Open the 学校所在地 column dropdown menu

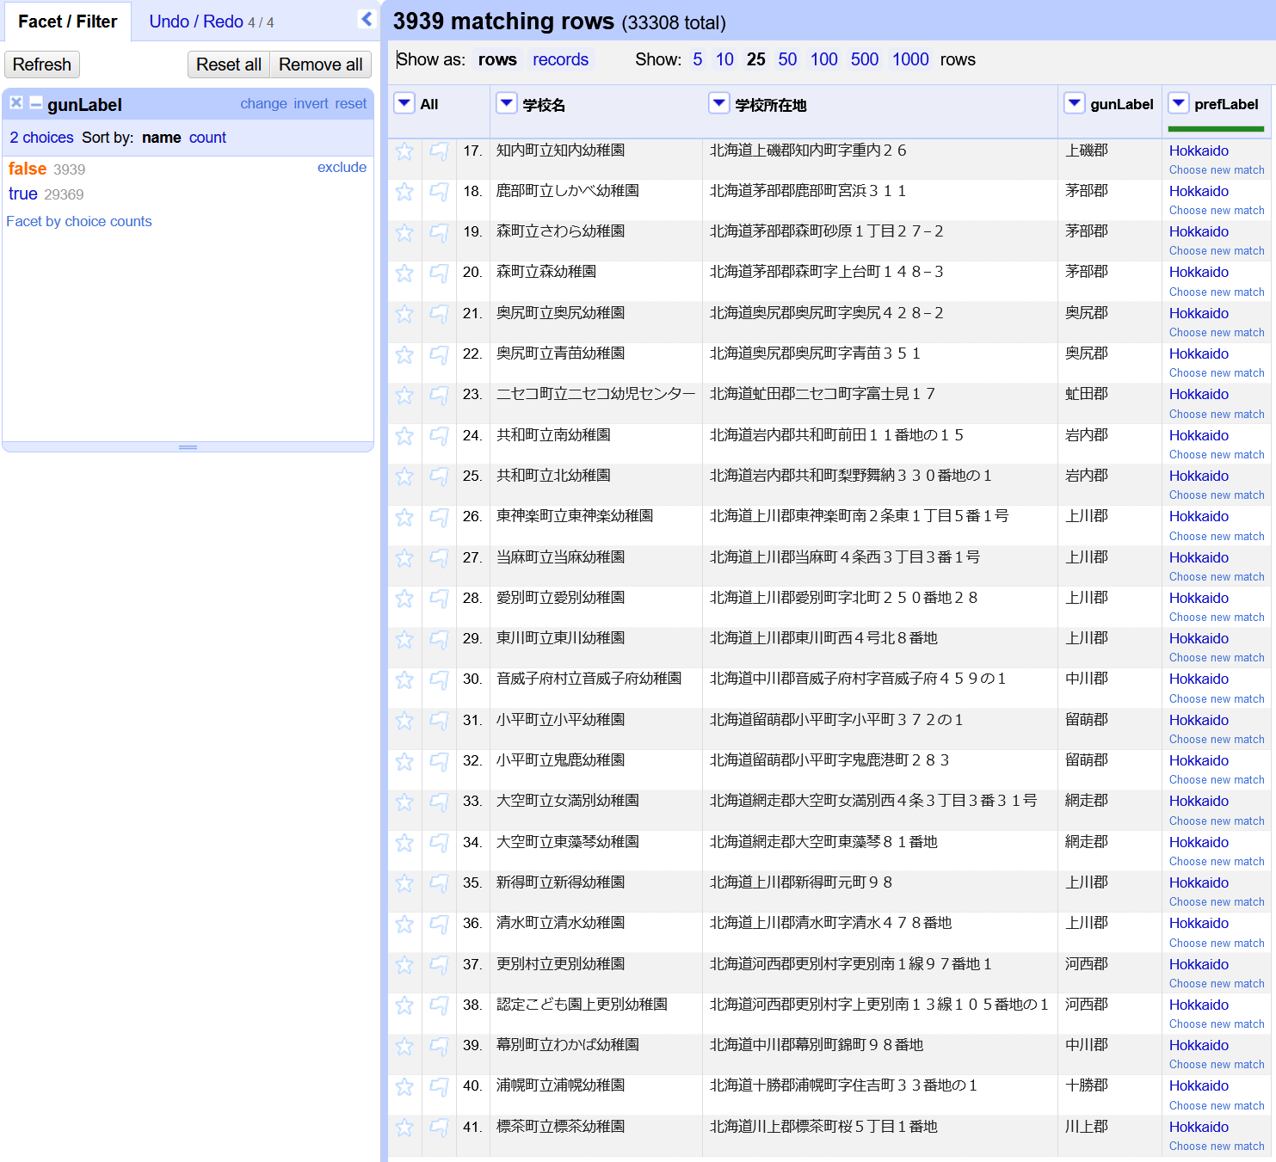click(x=718, y=103)
